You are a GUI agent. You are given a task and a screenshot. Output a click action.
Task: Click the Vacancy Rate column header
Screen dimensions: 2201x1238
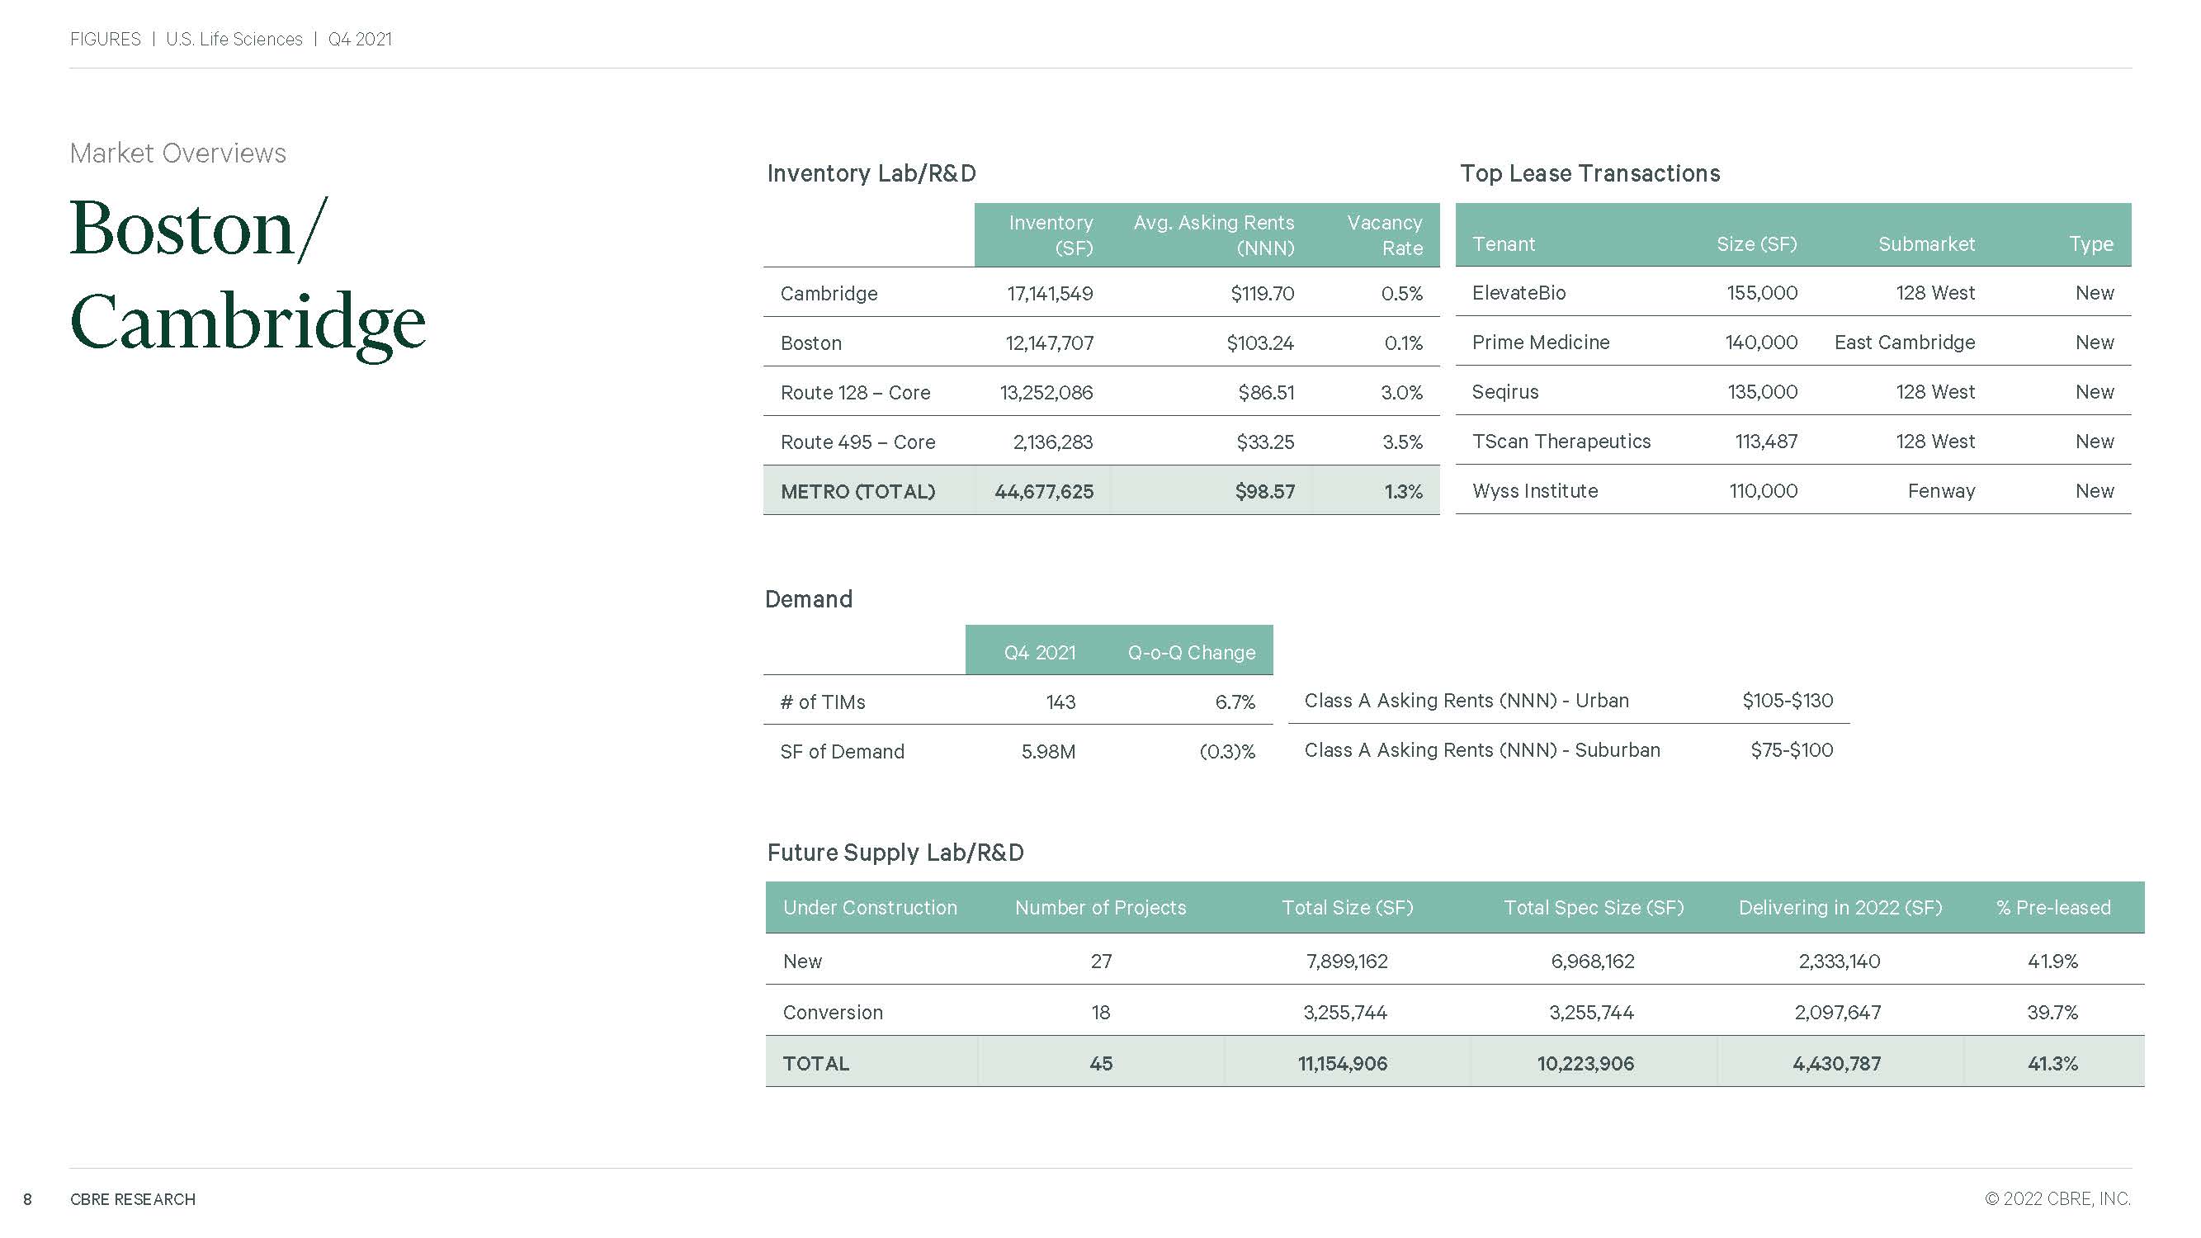point(1384,235)
